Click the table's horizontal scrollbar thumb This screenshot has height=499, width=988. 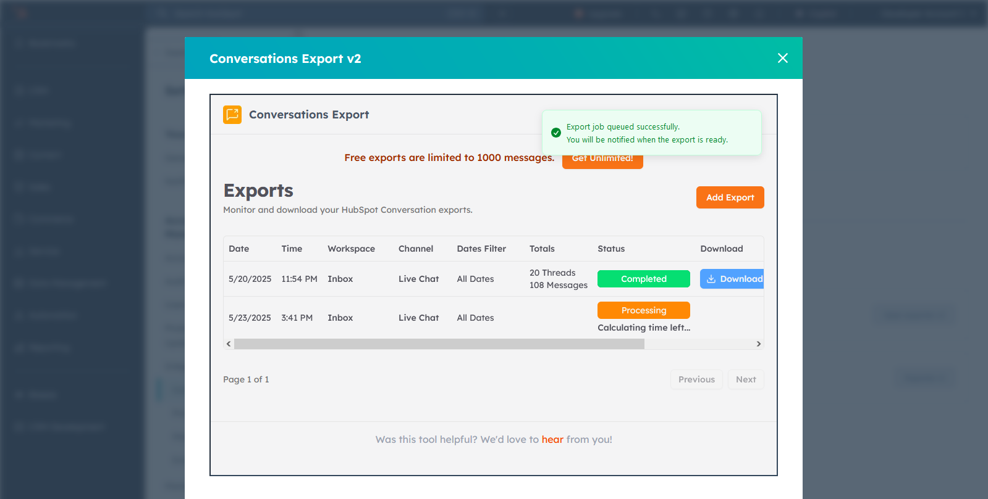(x=439, y=344)
